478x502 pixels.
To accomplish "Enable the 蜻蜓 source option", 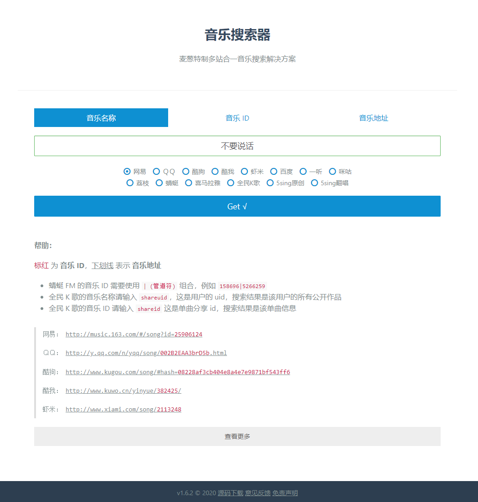I will point(159,183).
